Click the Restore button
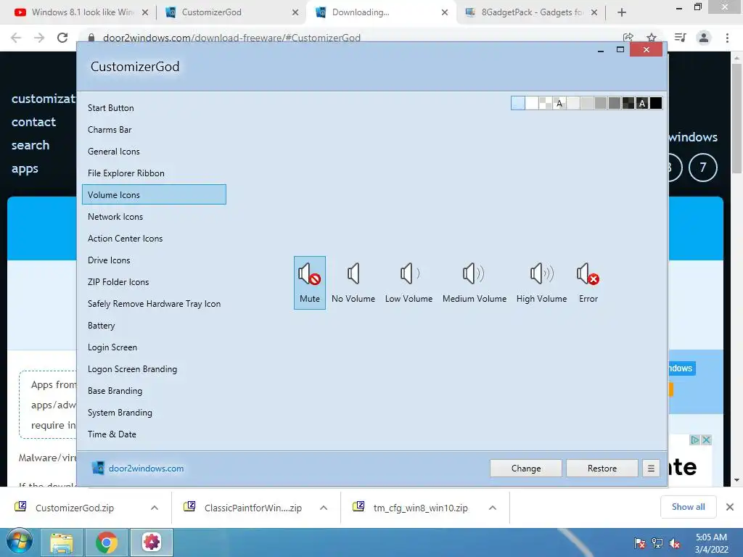Screen dimensions: 743x557 [602, 469]
